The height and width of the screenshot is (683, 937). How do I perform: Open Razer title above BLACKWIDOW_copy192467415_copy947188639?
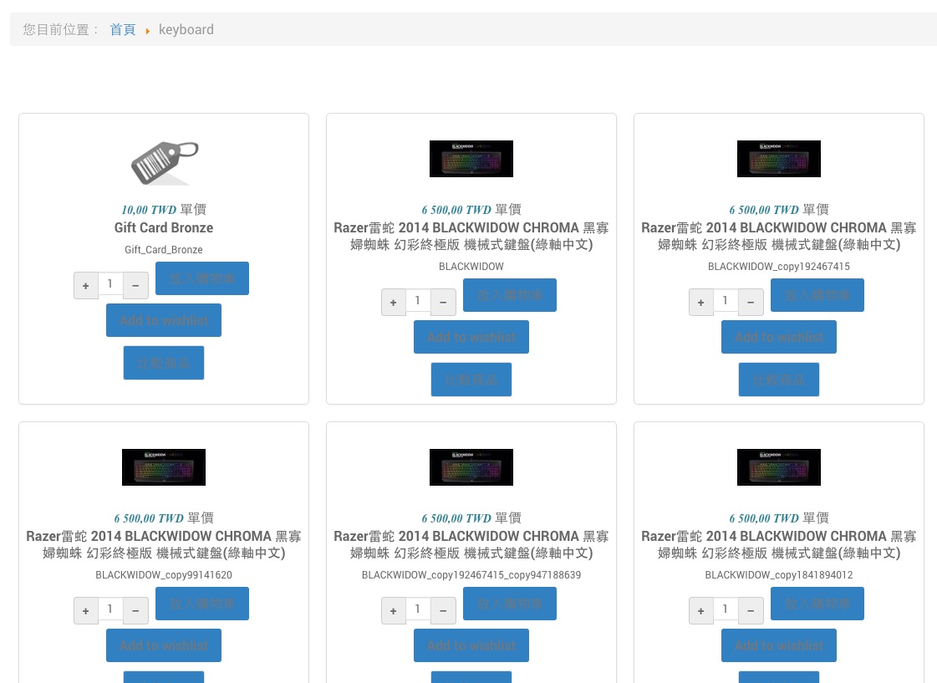pyautogui.click(x=471, y=544)
